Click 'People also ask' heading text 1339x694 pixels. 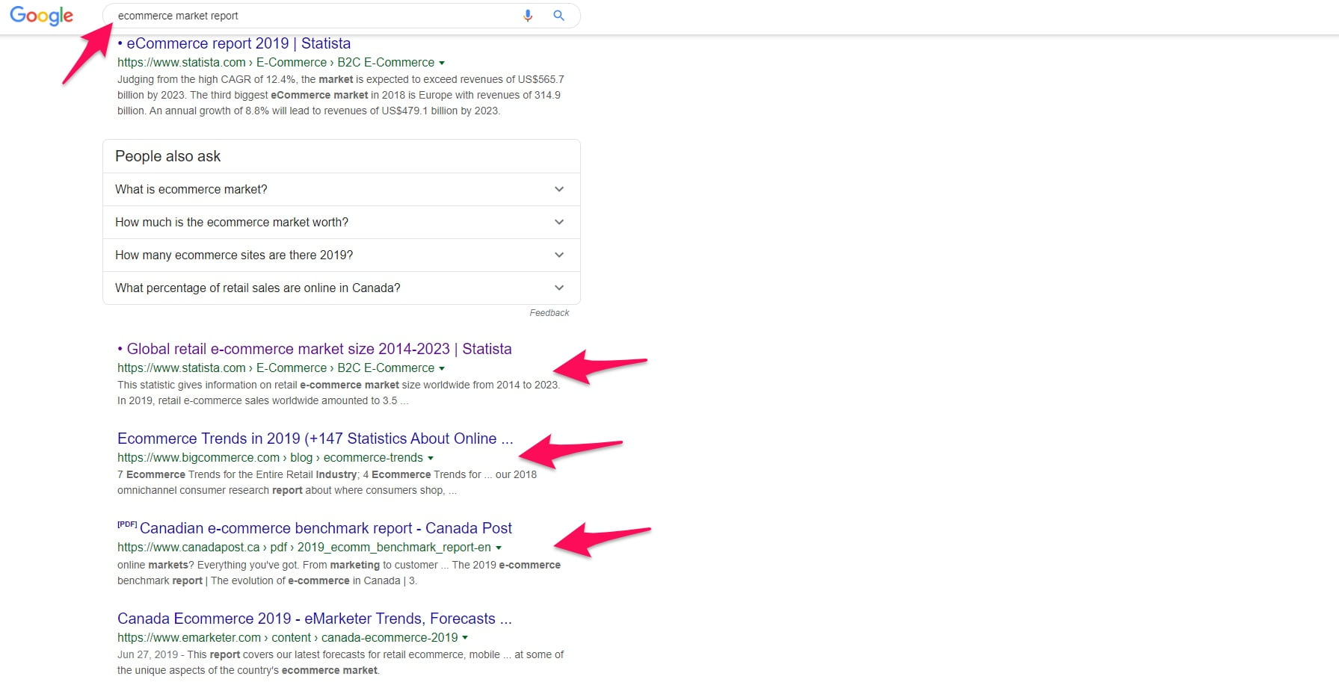pyautogui.click(x=167, y=156)
